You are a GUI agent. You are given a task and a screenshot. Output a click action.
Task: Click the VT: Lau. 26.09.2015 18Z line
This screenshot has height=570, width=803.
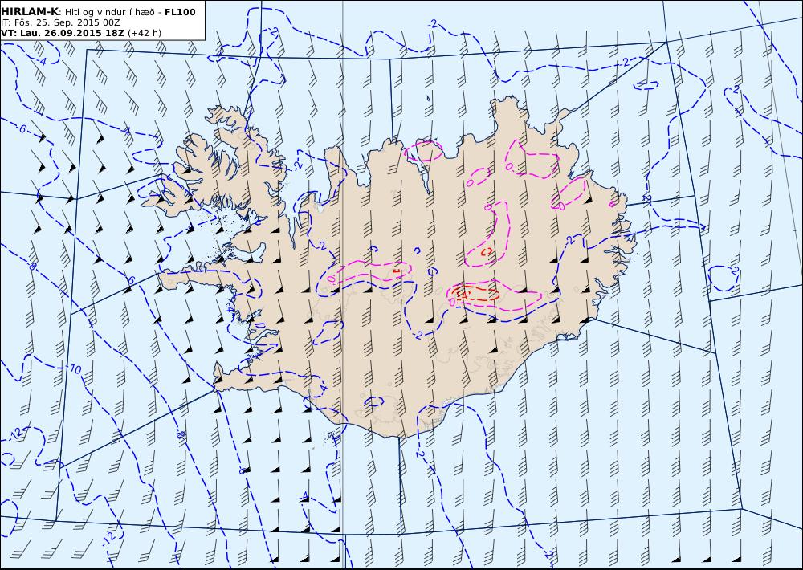(x=81, y=33)
